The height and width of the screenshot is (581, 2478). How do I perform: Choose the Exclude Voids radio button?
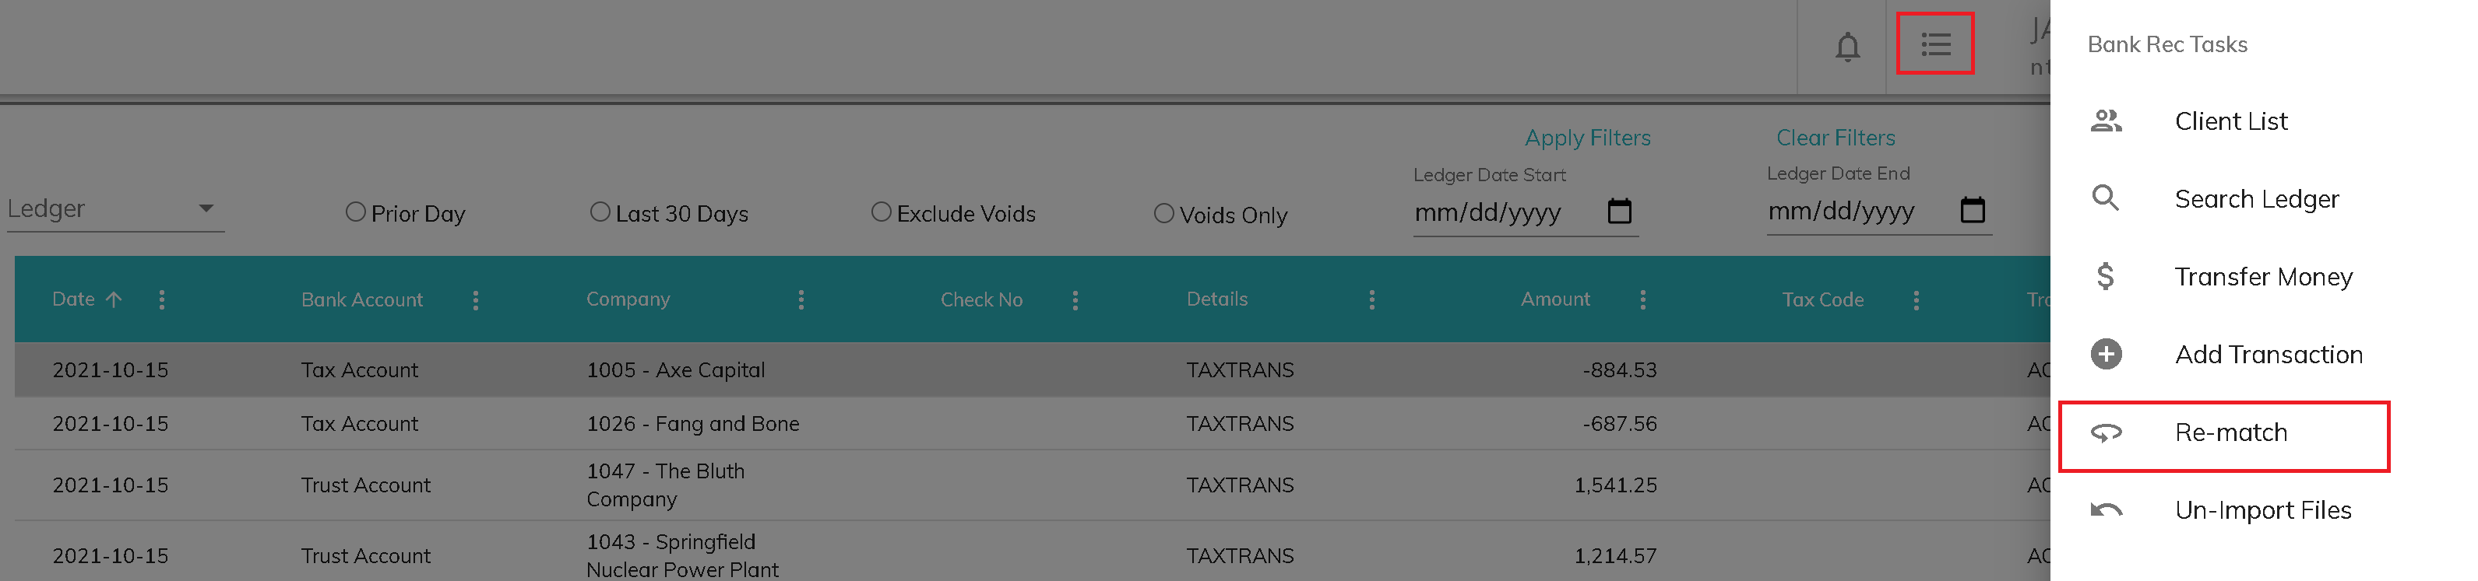[881, 212]
